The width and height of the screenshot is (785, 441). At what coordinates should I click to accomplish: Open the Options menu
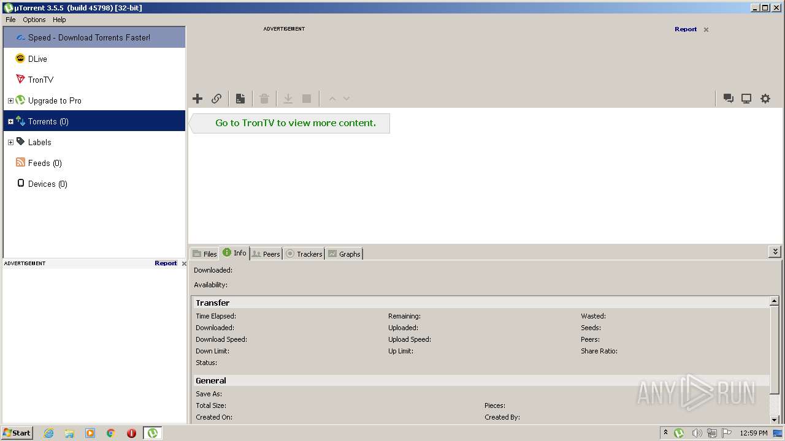click(x=34, y=20)
